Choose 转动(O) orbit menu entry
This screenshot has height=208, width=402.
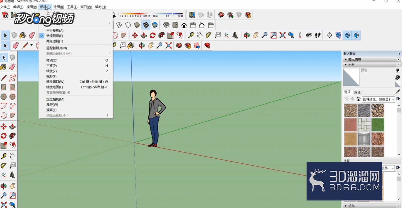(x=76, y=60)
